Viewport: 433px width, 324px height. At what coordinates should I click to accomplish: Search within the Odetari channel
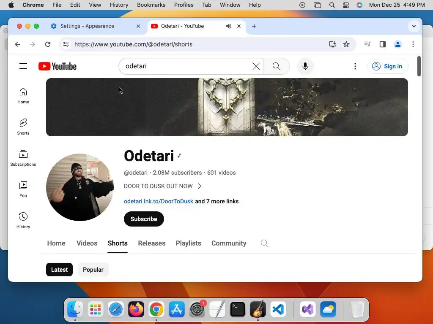tap(264, 243)
